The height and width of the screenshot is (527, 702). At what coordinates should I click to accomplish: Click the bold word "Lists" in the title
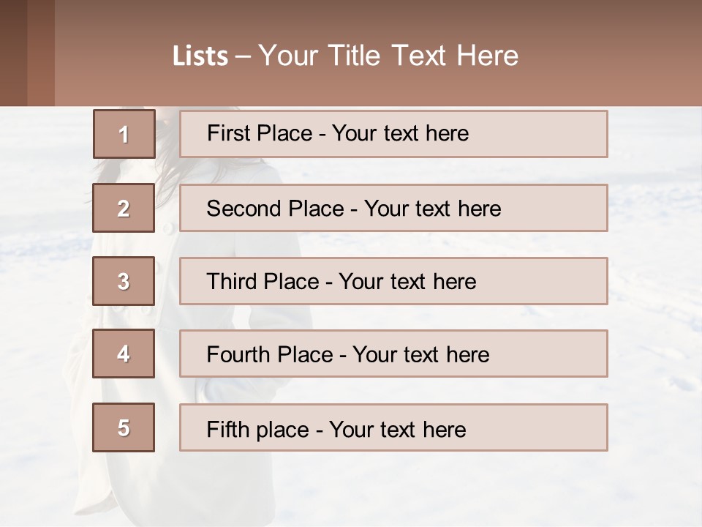point(200,56)
